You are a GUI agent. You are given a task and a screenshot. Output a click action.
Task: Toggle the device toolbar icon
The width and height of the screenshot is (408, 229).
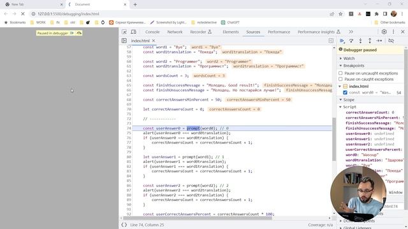133,32
